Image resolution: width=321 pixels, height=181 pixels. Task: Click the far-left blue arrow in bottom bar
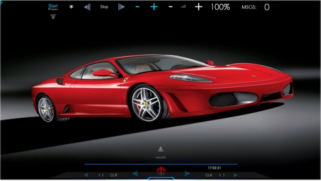(86, 175)
